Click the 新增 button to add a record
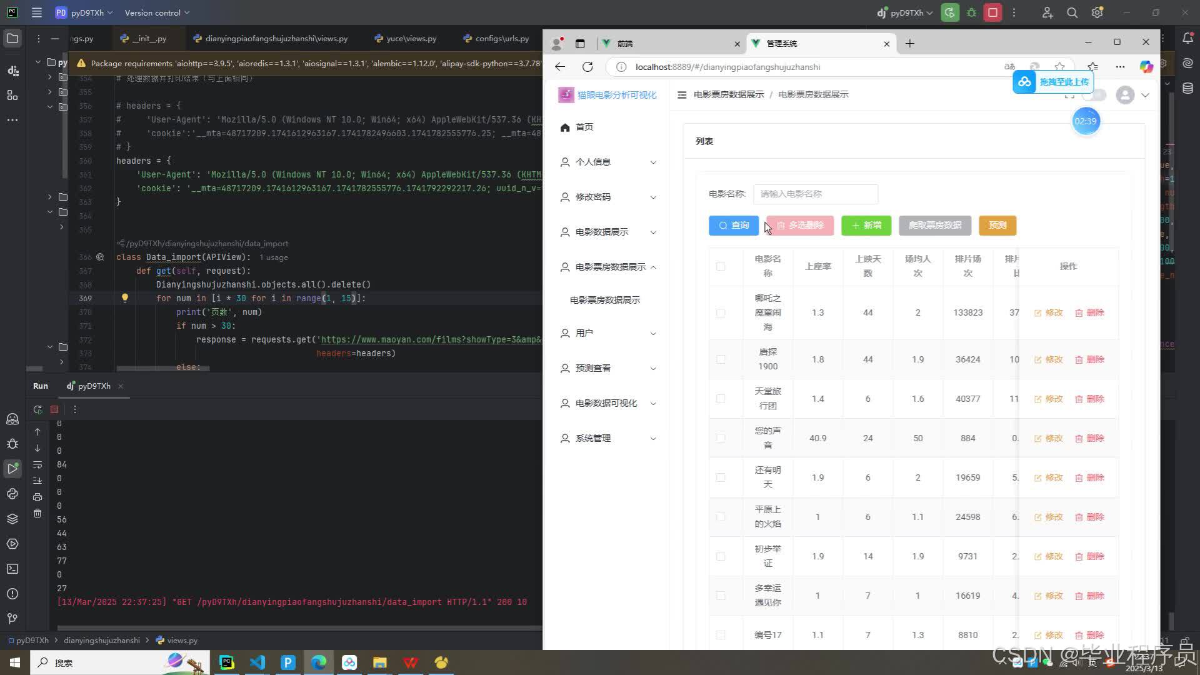The width and height of the screenshot is (1200, 675). [x=866, y=226]
